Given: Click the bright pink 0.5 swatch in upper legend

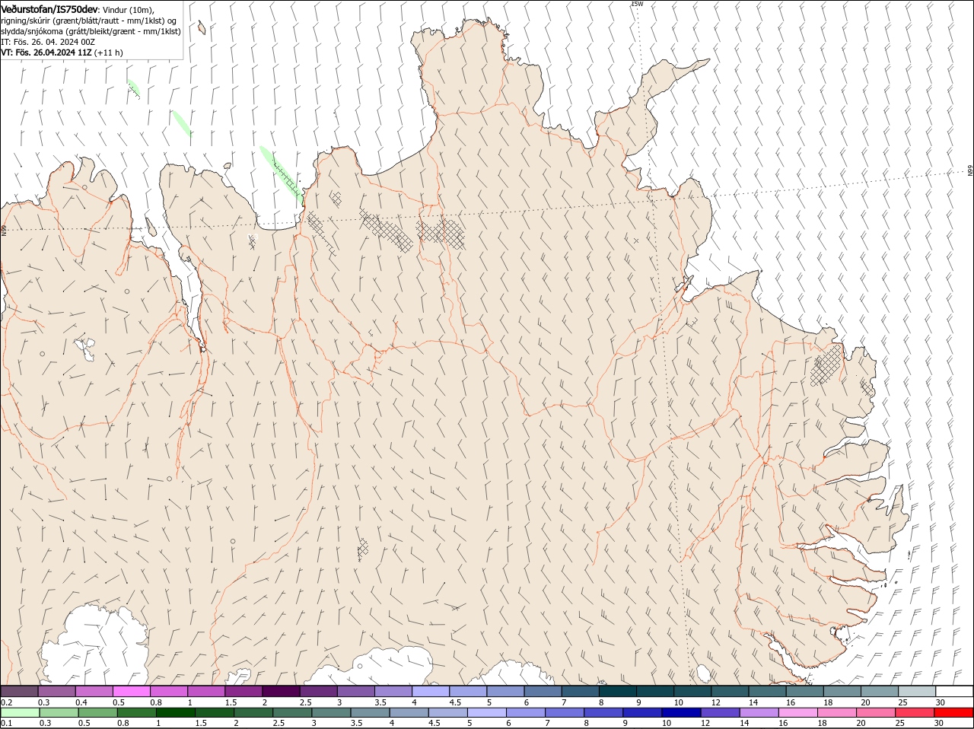Looking at the screenshot, I should point(132,691).
